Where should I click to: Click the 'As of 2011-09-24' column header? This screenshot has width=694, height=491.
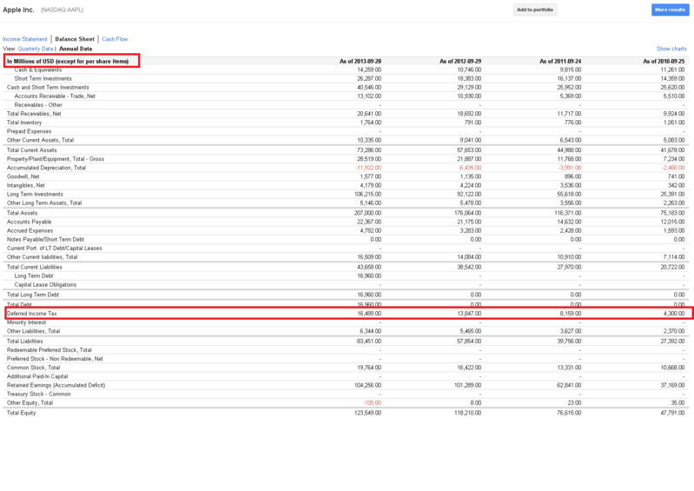pos(560,61)
